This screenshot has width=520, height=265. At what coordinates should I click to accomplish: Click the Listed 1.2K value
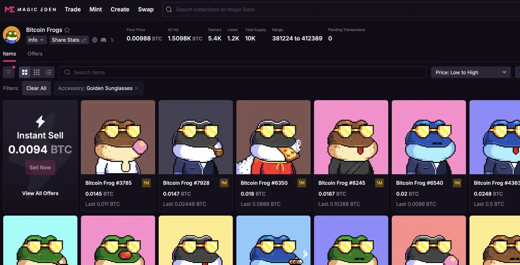pos(233,39)
